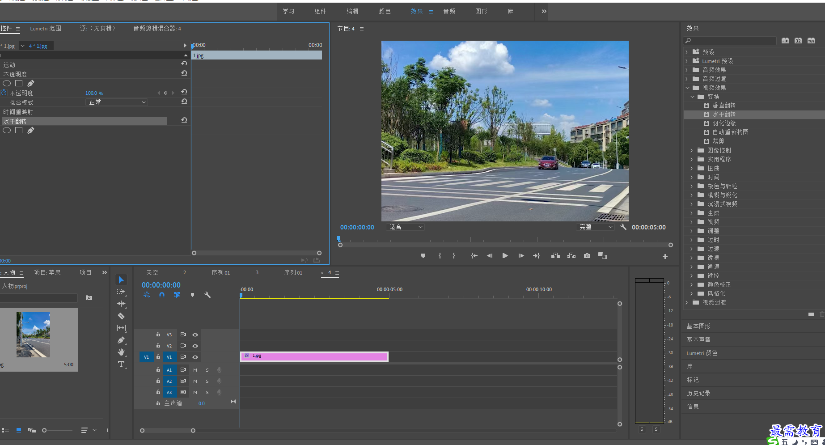The height and width of the screenshot is (445, 825).
Task: Open the 历史记录 panel
Action: [698, 393]
